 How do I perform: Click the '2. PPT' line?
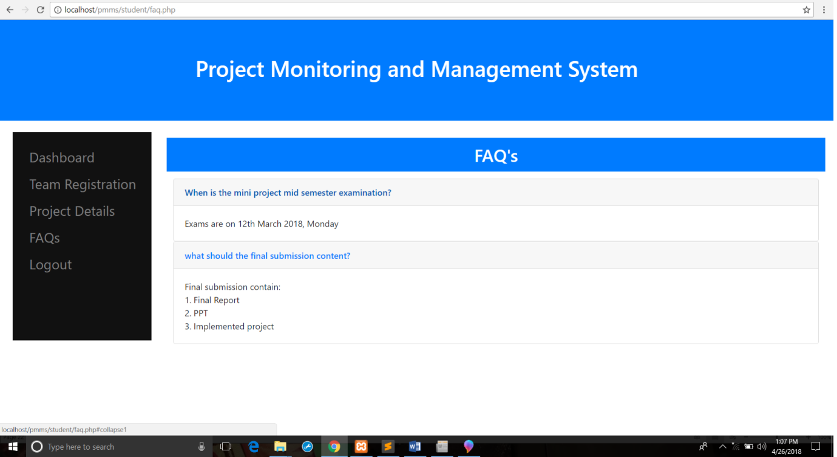click(196, 313)
